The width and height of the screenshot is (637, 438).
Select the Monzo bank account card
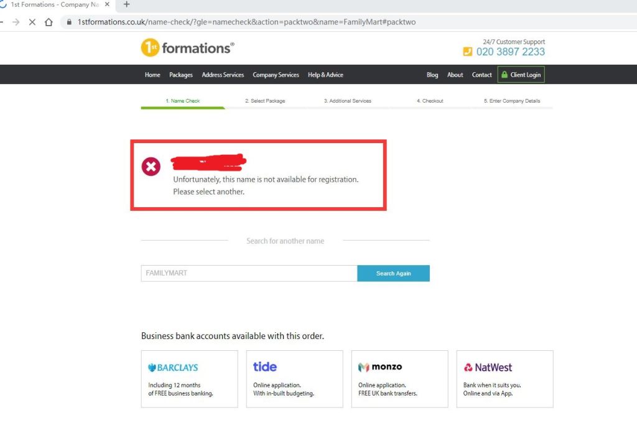click(400, 379)
